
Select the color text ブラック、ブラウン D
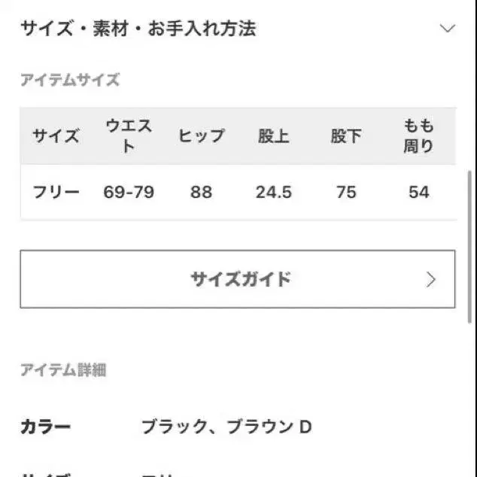[226, 427]
